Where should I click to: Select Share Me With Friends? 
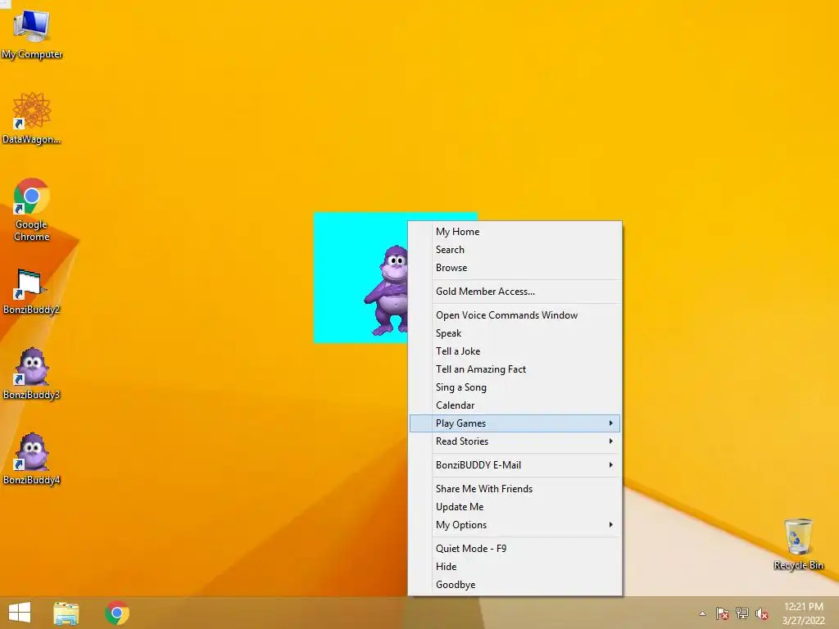tap(515, 489)
